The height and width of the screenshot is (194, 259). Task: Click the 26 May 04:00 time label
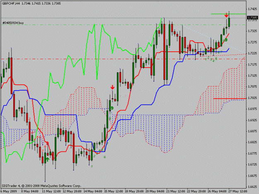[217, 191]
